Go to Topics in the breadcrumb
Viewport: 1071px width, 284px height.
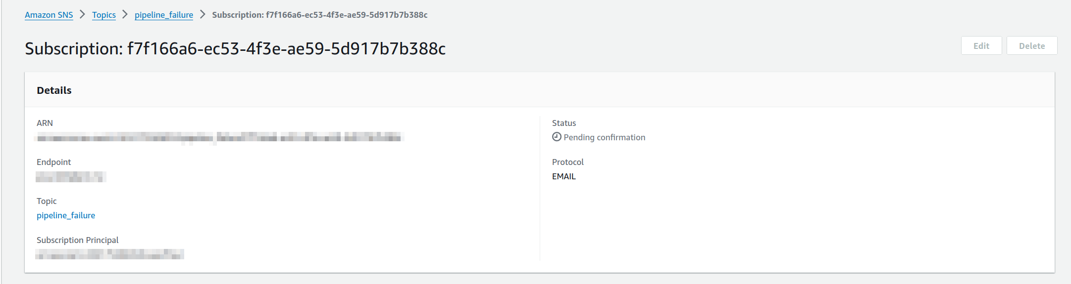(x=104, y=15)
